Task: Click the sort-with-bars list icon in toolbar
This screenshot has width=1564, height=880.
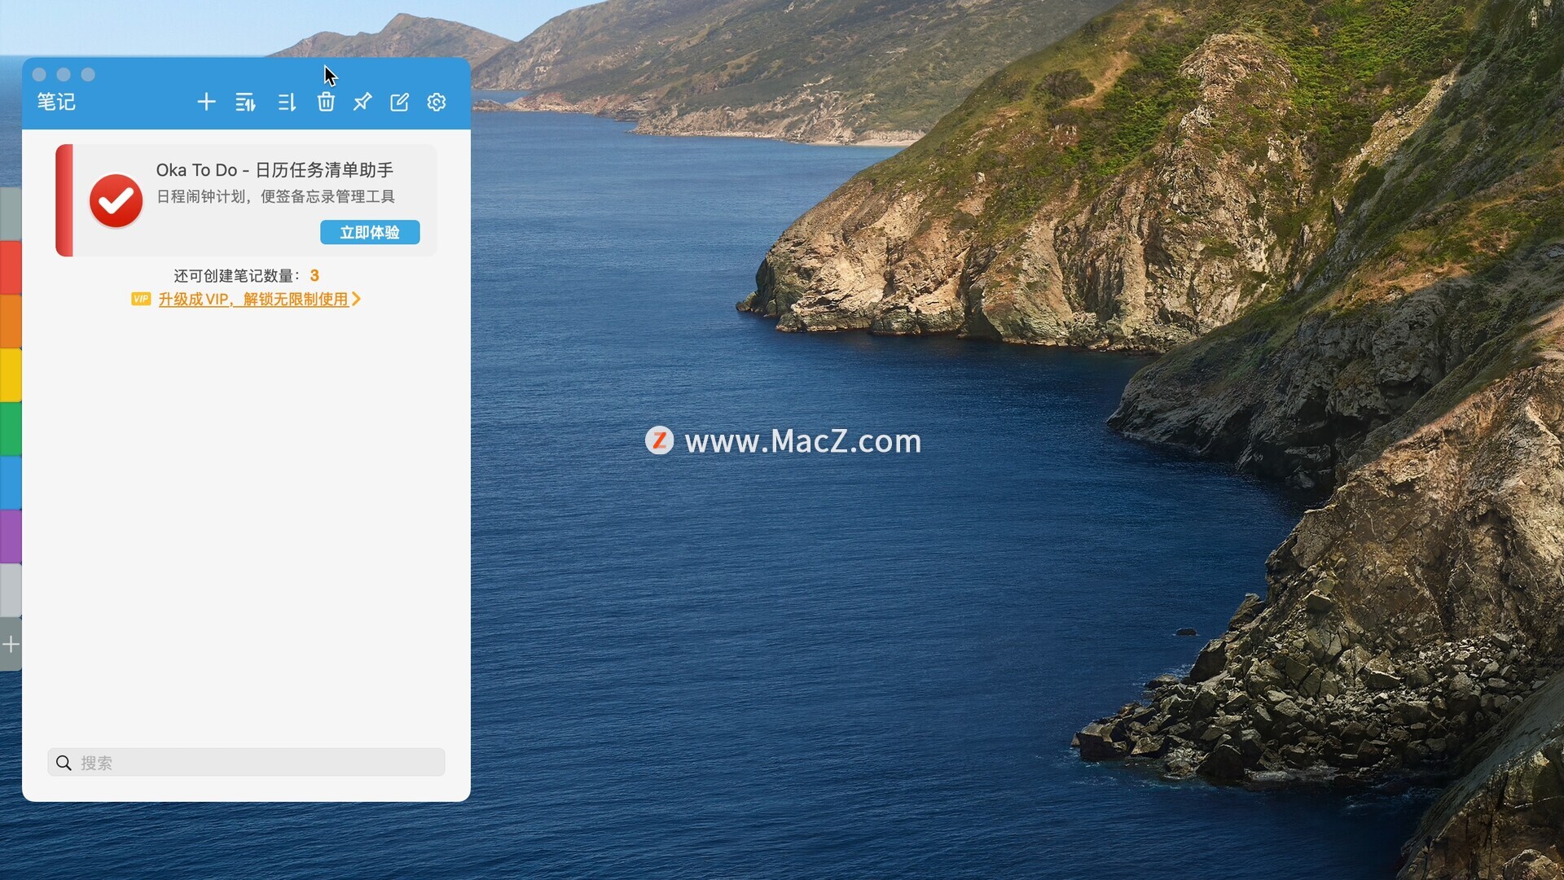Action: (x=245, y=102)
